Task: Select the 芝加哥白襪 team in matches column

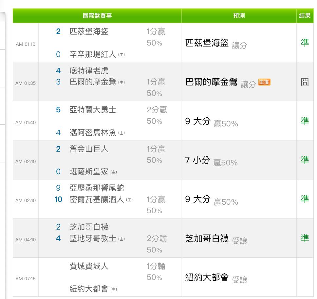Action: pos(89,227)
